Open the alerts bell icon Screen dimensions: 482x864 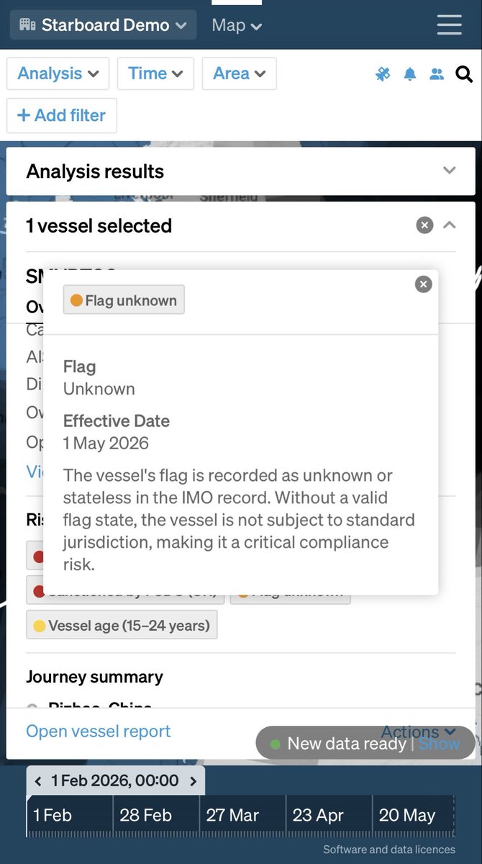(410, 73)
